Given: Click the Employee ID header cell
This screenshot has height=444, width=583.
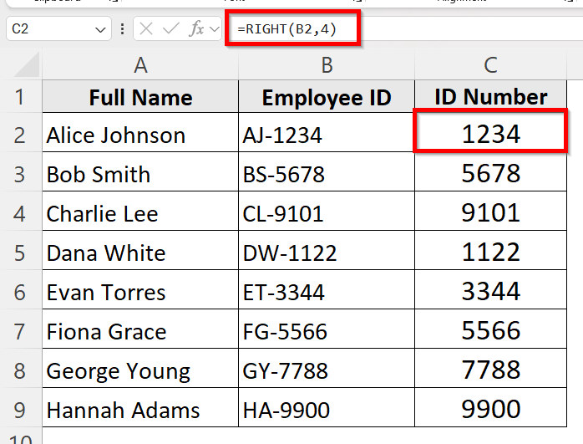Looking at the screenshot, I should [x=327, y=97].
